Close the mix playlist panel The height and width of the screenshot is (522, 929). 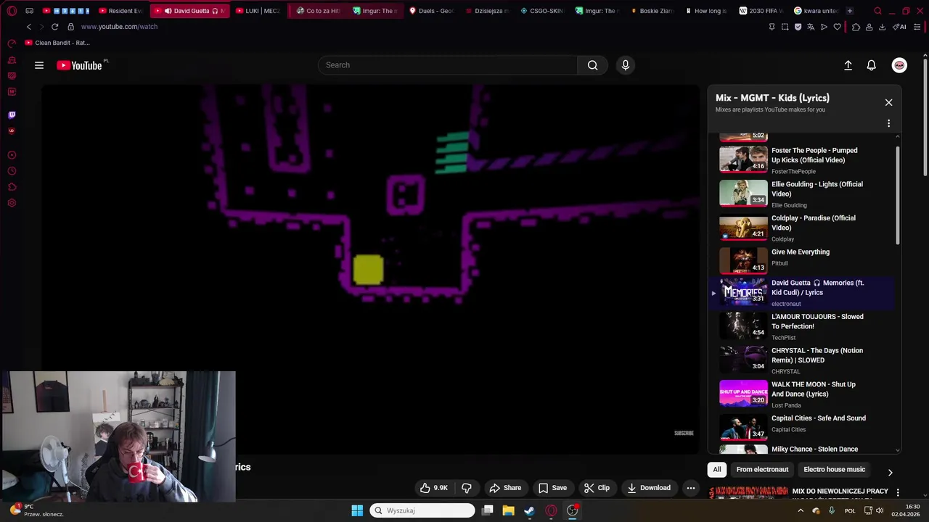pos(888,102)
